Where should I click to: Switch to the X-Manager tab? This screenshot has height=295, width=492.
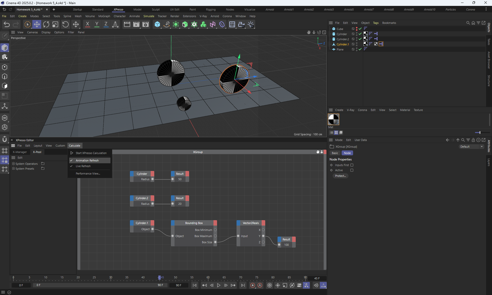[20, 152]
